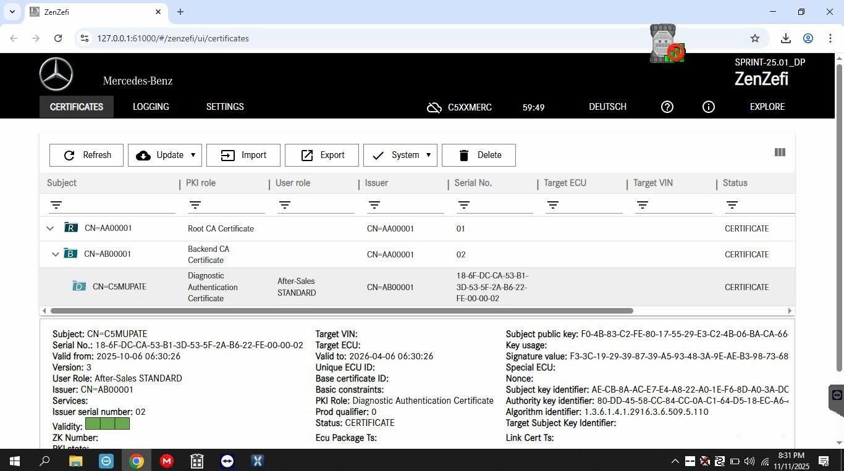Export the selected certificate
This screenshot has width=844, height=471.
point(321,155)
